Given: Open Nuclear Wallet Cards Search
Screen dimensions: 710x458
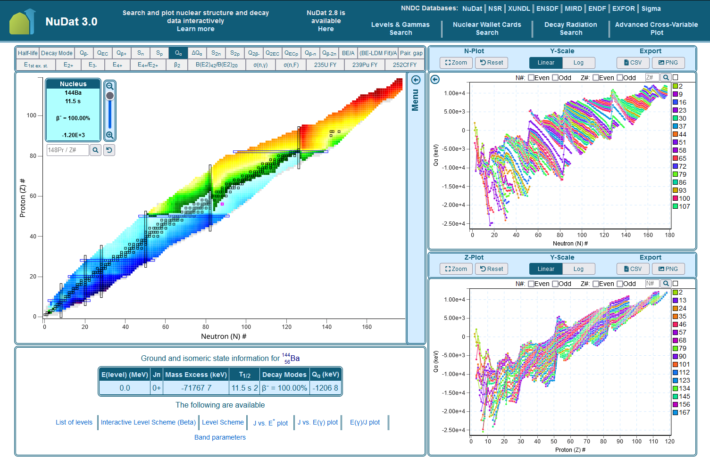Looking at the screenshot, I should [x=487, y=28].
